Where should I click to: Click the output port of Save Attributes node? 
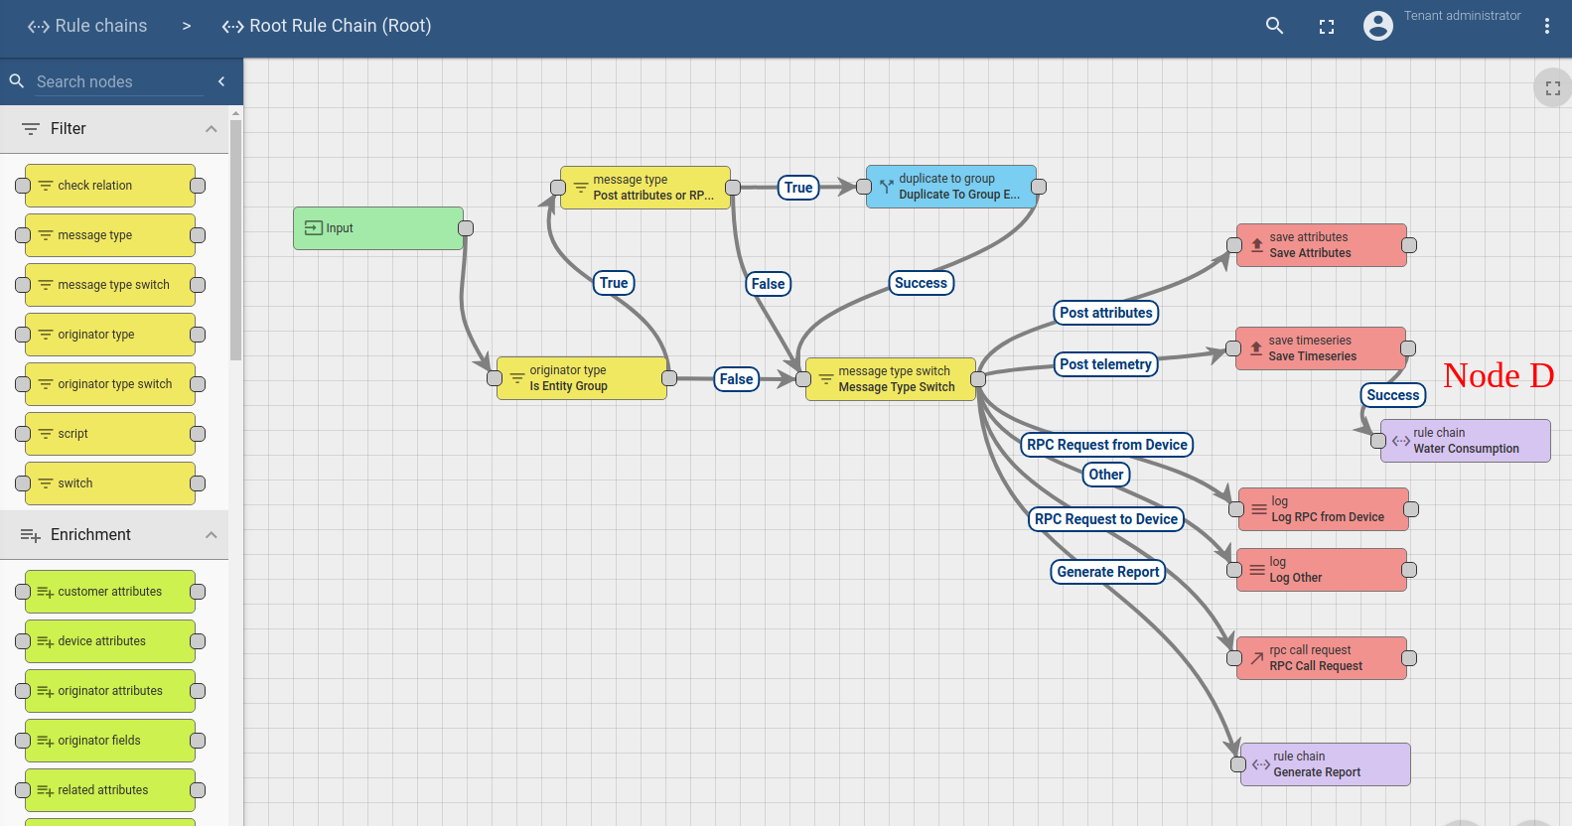pyautogui.click(x=1409, y=245)
